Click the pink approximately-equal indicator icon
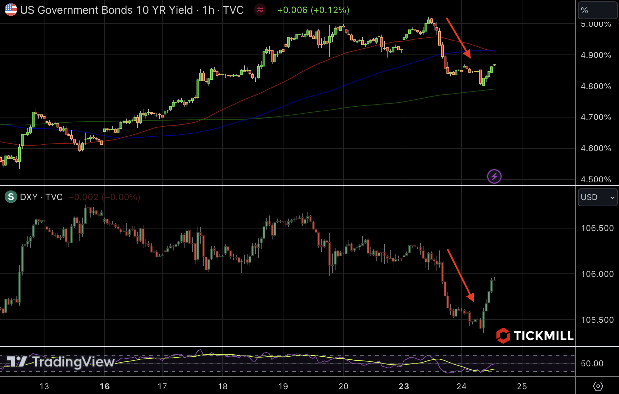The image size is (619, 394). click(260, 10)
